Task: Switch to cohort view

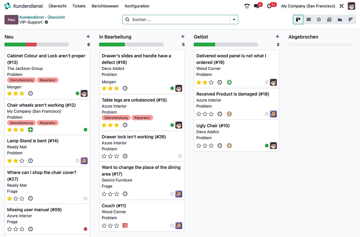Action: point(350,19)
